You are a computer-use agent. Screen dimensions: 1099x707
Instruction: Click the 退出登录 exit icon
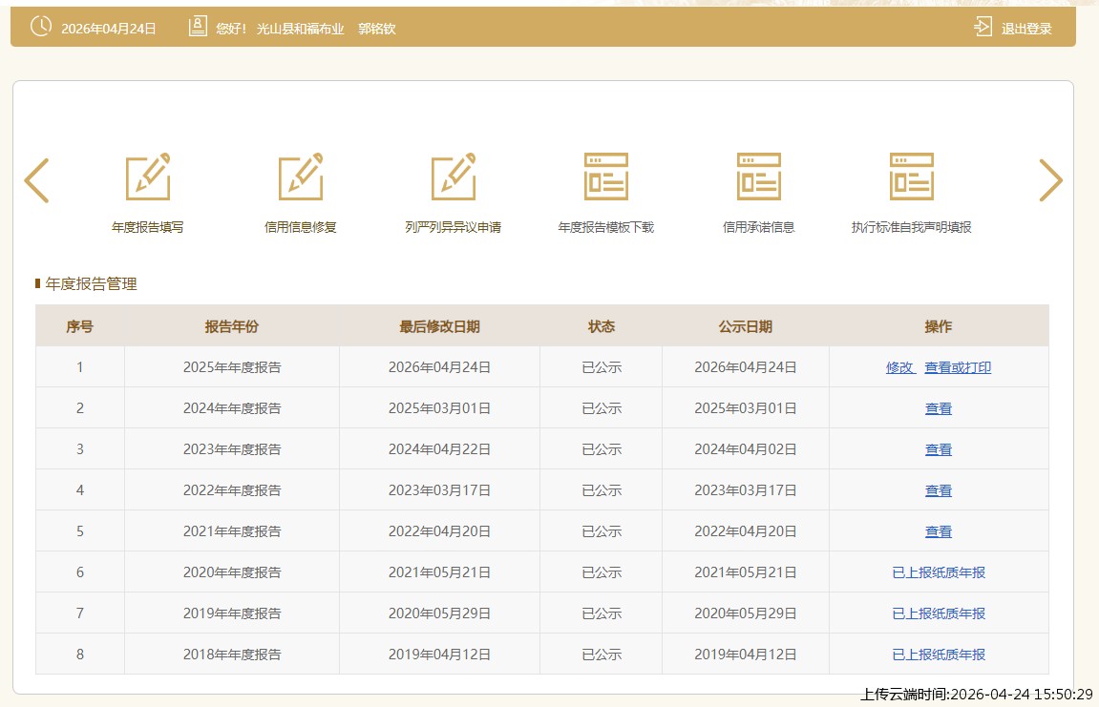pos(983,27)
